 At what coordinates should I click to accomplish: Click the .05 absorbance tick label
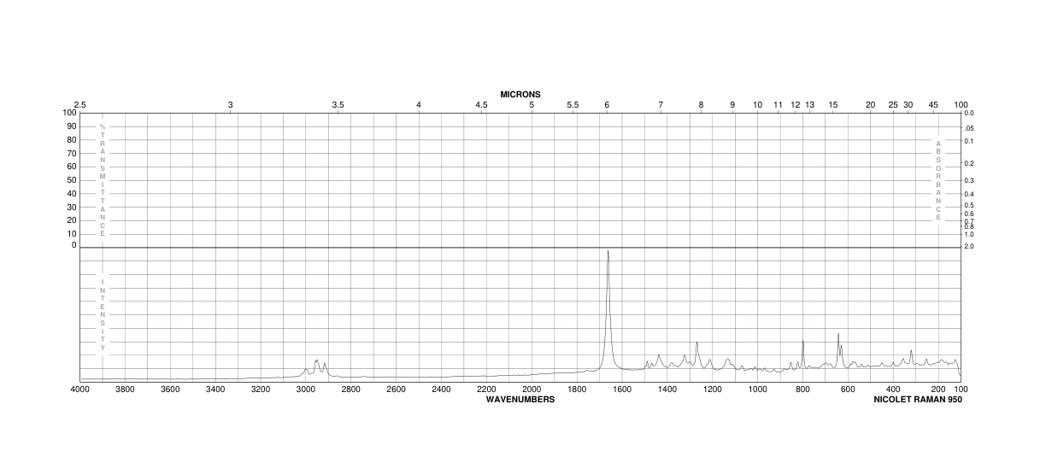[968, 128]
